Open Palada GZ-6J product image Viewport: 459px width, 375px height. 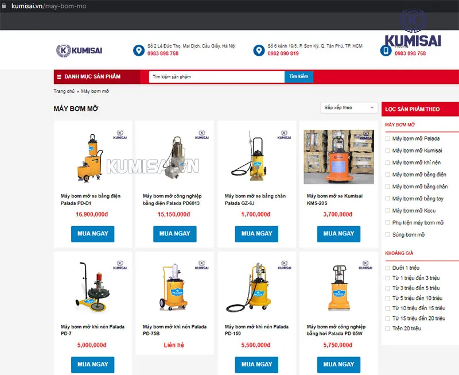(x=256, y=157)
